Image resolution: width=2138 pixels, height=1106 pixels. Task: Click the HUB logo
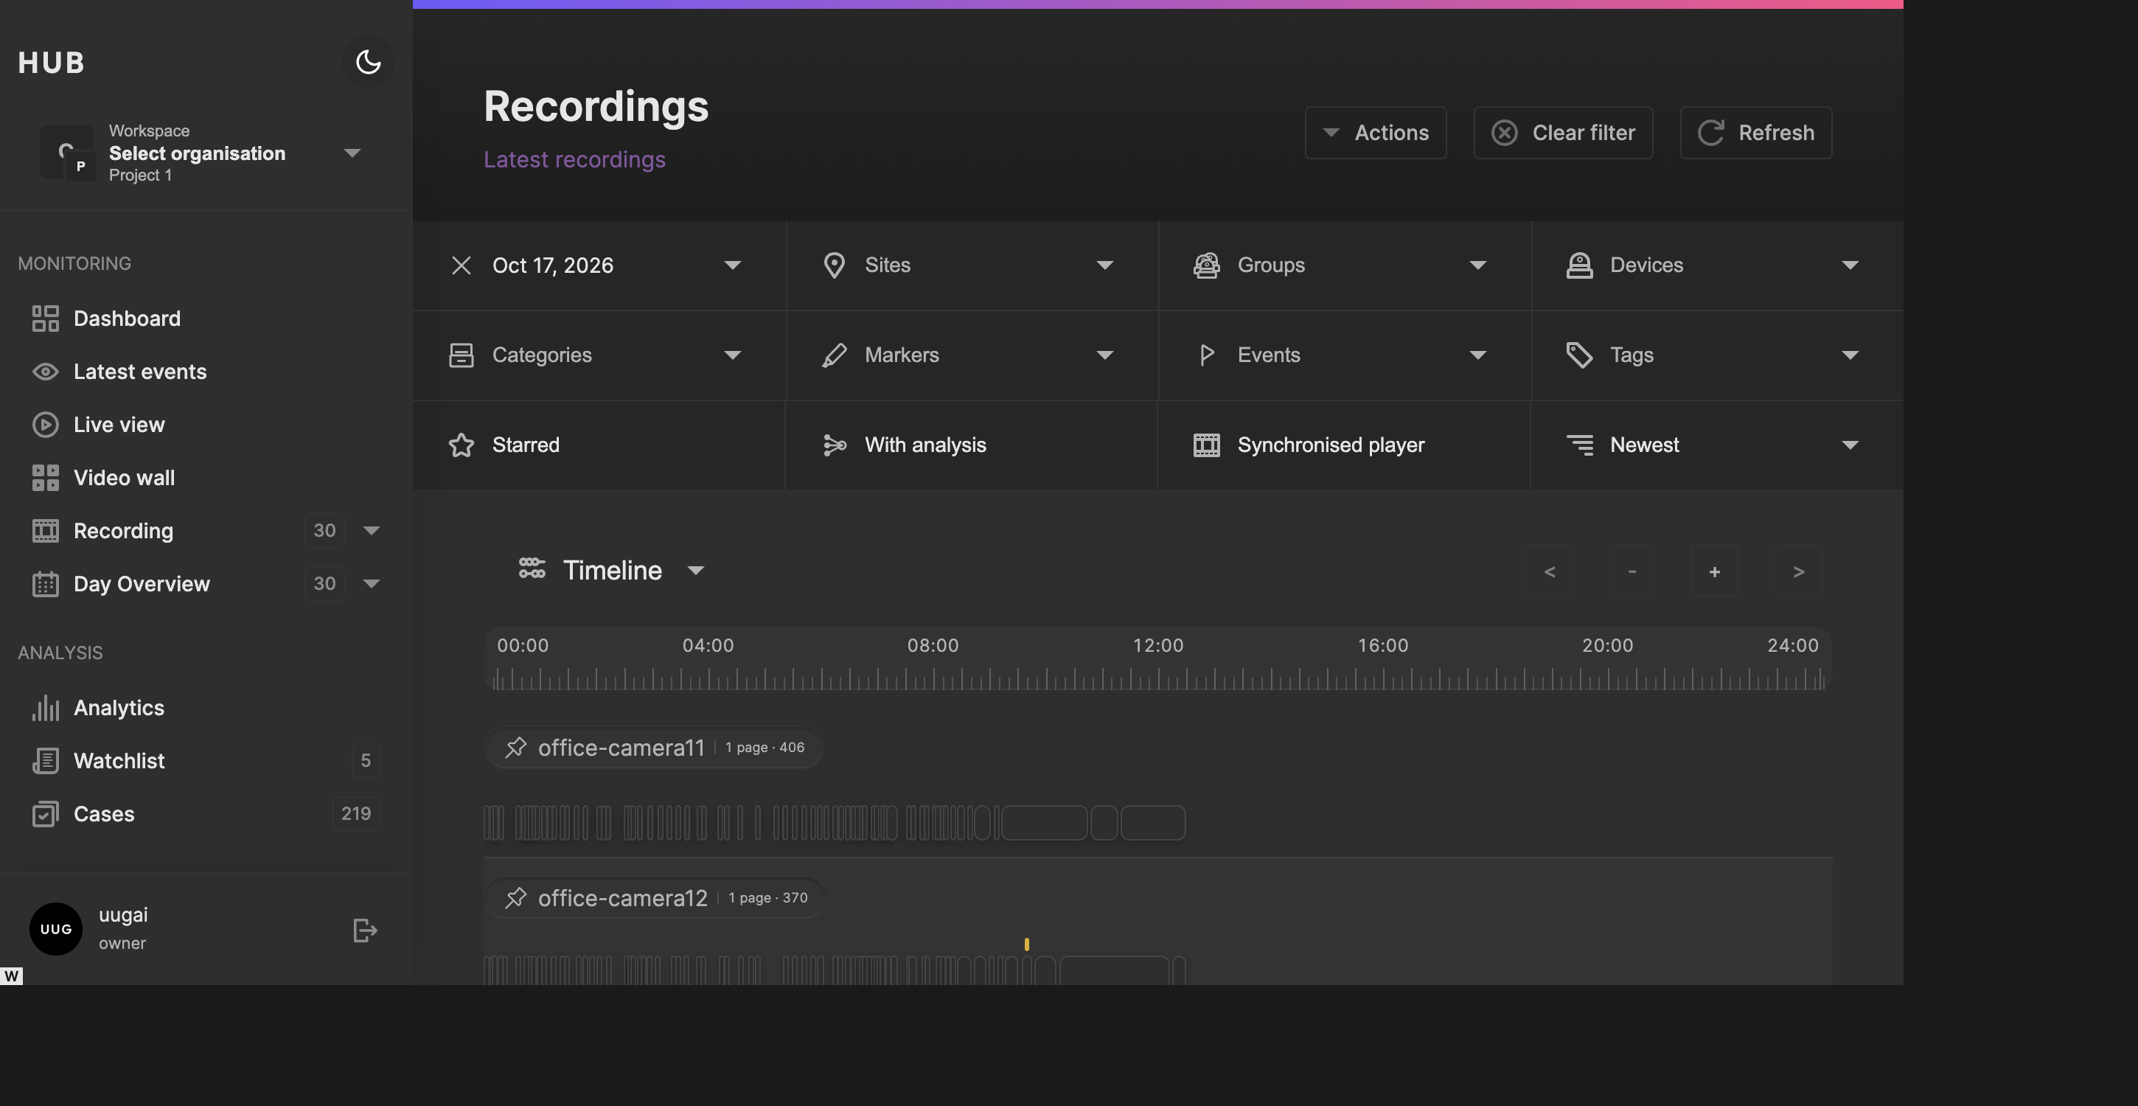[x=52, y=62]
